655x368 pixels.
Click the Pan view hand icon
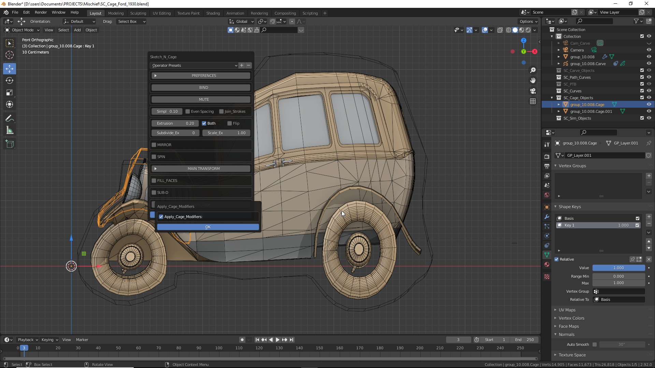(533, 80)
